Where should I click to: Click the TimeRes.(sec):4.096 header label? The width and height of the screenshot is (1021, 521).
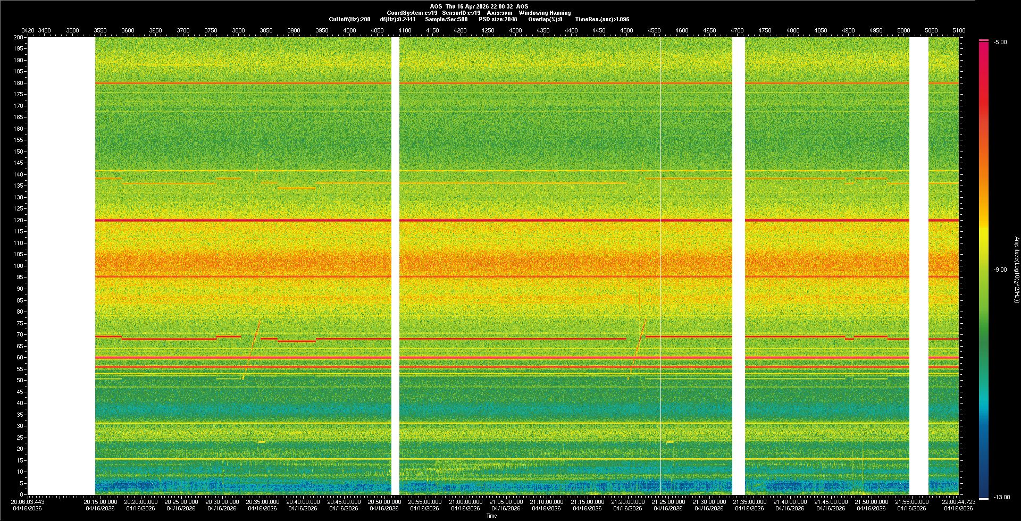(x=602, y=20)
